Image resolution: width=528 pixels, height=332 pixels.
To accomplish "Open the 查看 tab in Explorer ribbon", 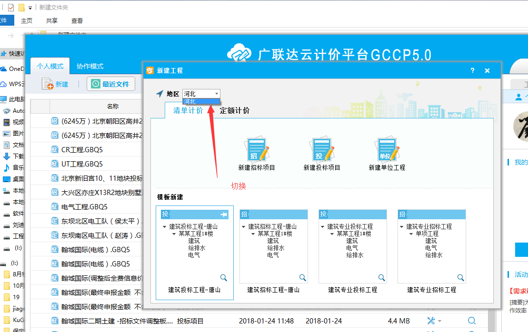I will tap(77, 20).
